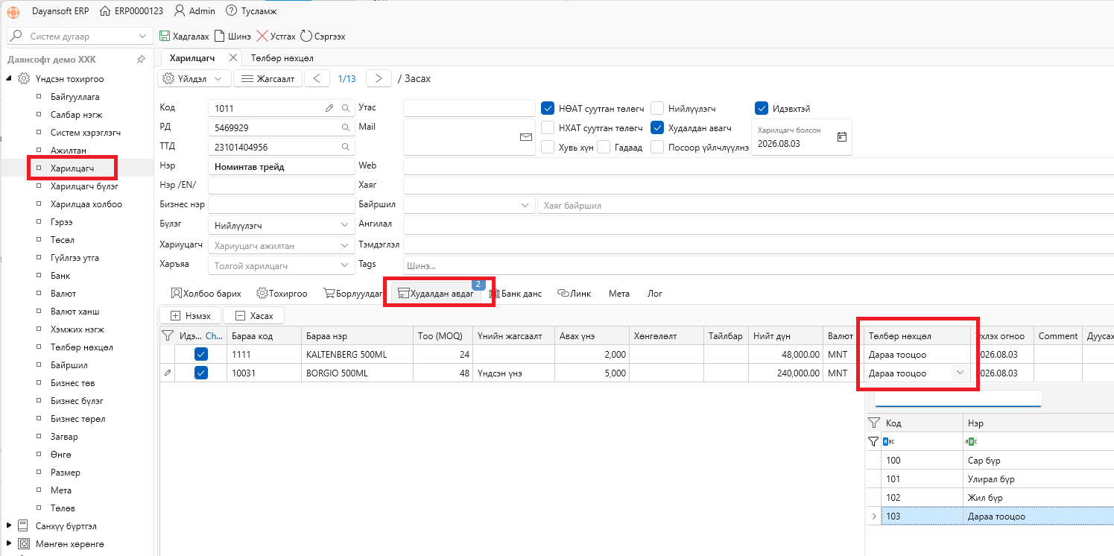Click the funnel icon in Код lookup header
This screenshot has width=1114, height=556.
[873, 423]
